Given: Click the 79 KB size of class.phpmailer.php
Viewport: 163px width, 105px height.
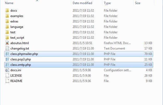Looking at the screenshot, I should 148,54.
